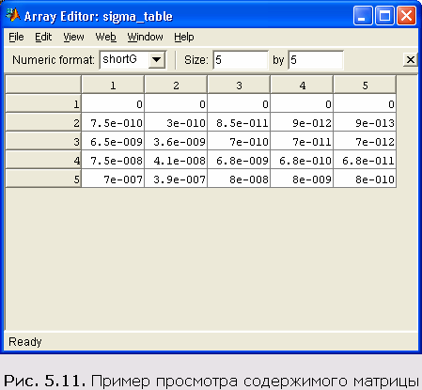The image size is (422, 390).
Task: Click the Ready status bar text
Action: pos(25,341)
